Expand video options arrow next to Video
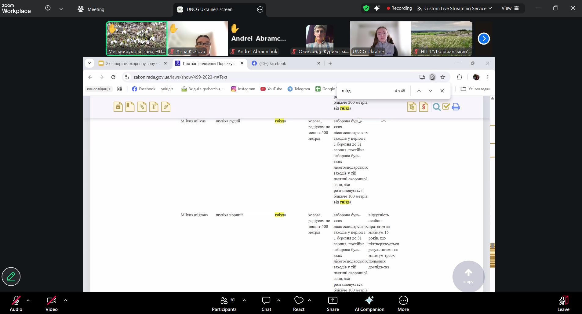Image resolution: width=582 pixels, height=314 pixels. (66, 300)
